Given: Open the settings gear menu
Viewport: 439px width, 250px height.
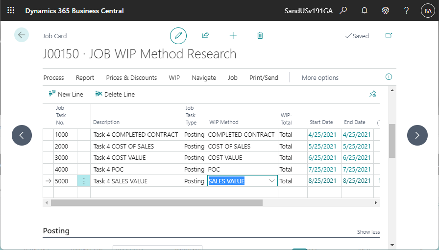Looking at the screenshot, I should click(386, 10).
